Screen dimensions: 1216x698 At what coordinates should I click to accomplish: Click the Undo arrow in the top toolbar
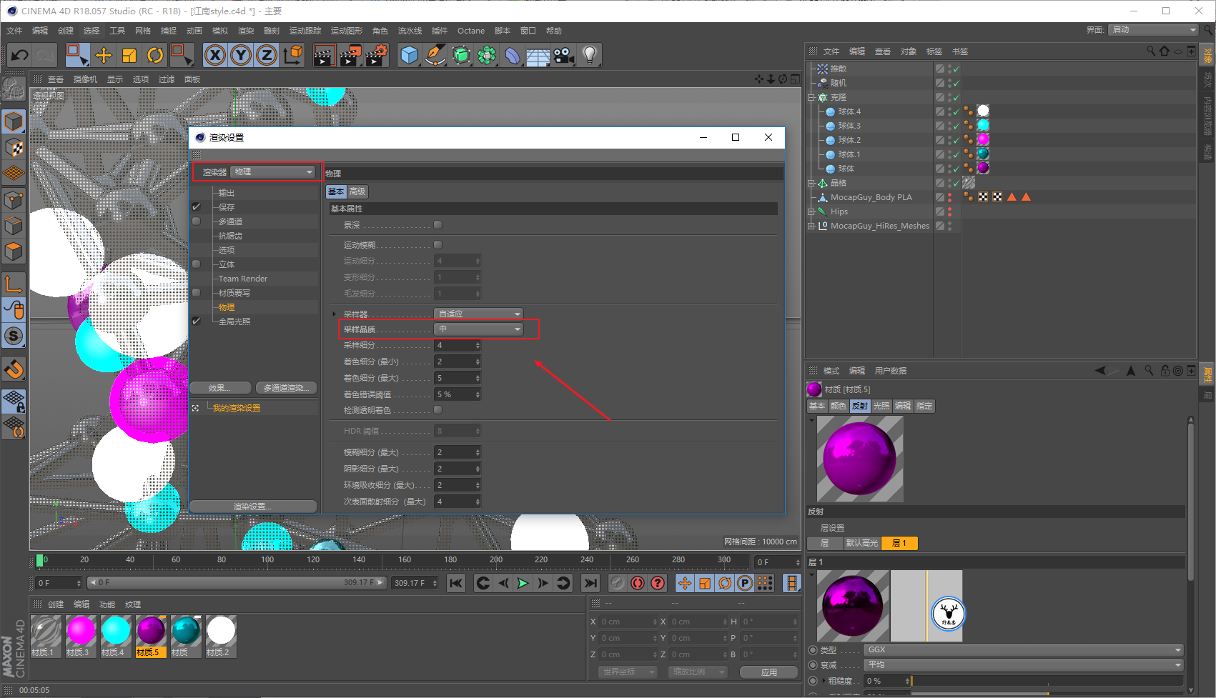(x=19, y=55)
